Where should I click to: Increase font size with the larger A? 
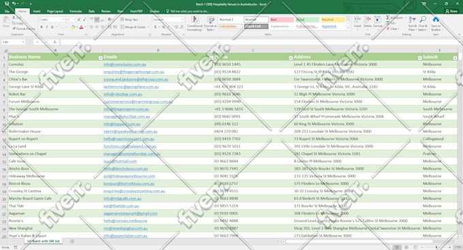click(x=79, y=20)
